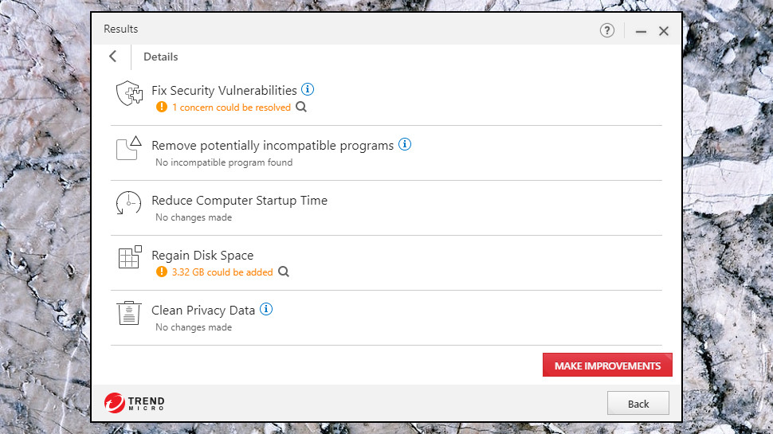Open info for Clean Privacy Data
This screenshot has height=434, width=773.
click(x=266, y=309)
